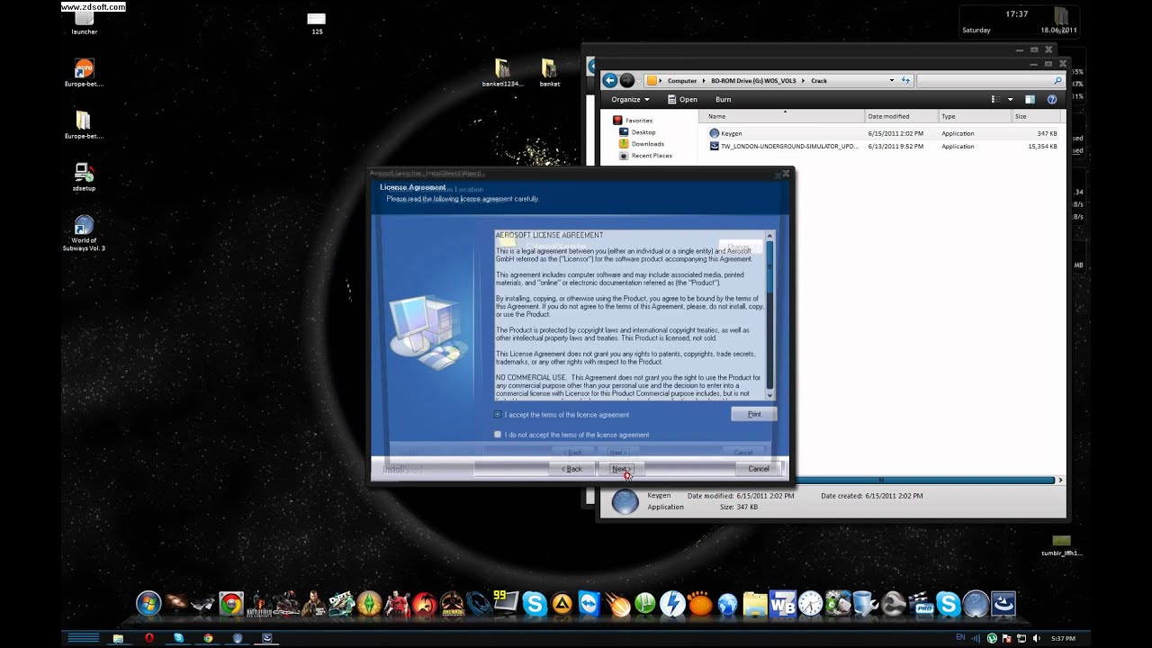Cancel the InstallShield wizard
1152x648 pixels.
[x=759, y=469]
